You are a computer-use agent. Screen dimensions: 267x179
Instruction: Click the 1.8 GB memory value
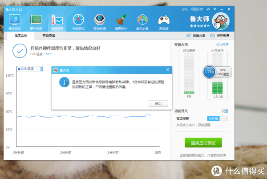(218, 97)
